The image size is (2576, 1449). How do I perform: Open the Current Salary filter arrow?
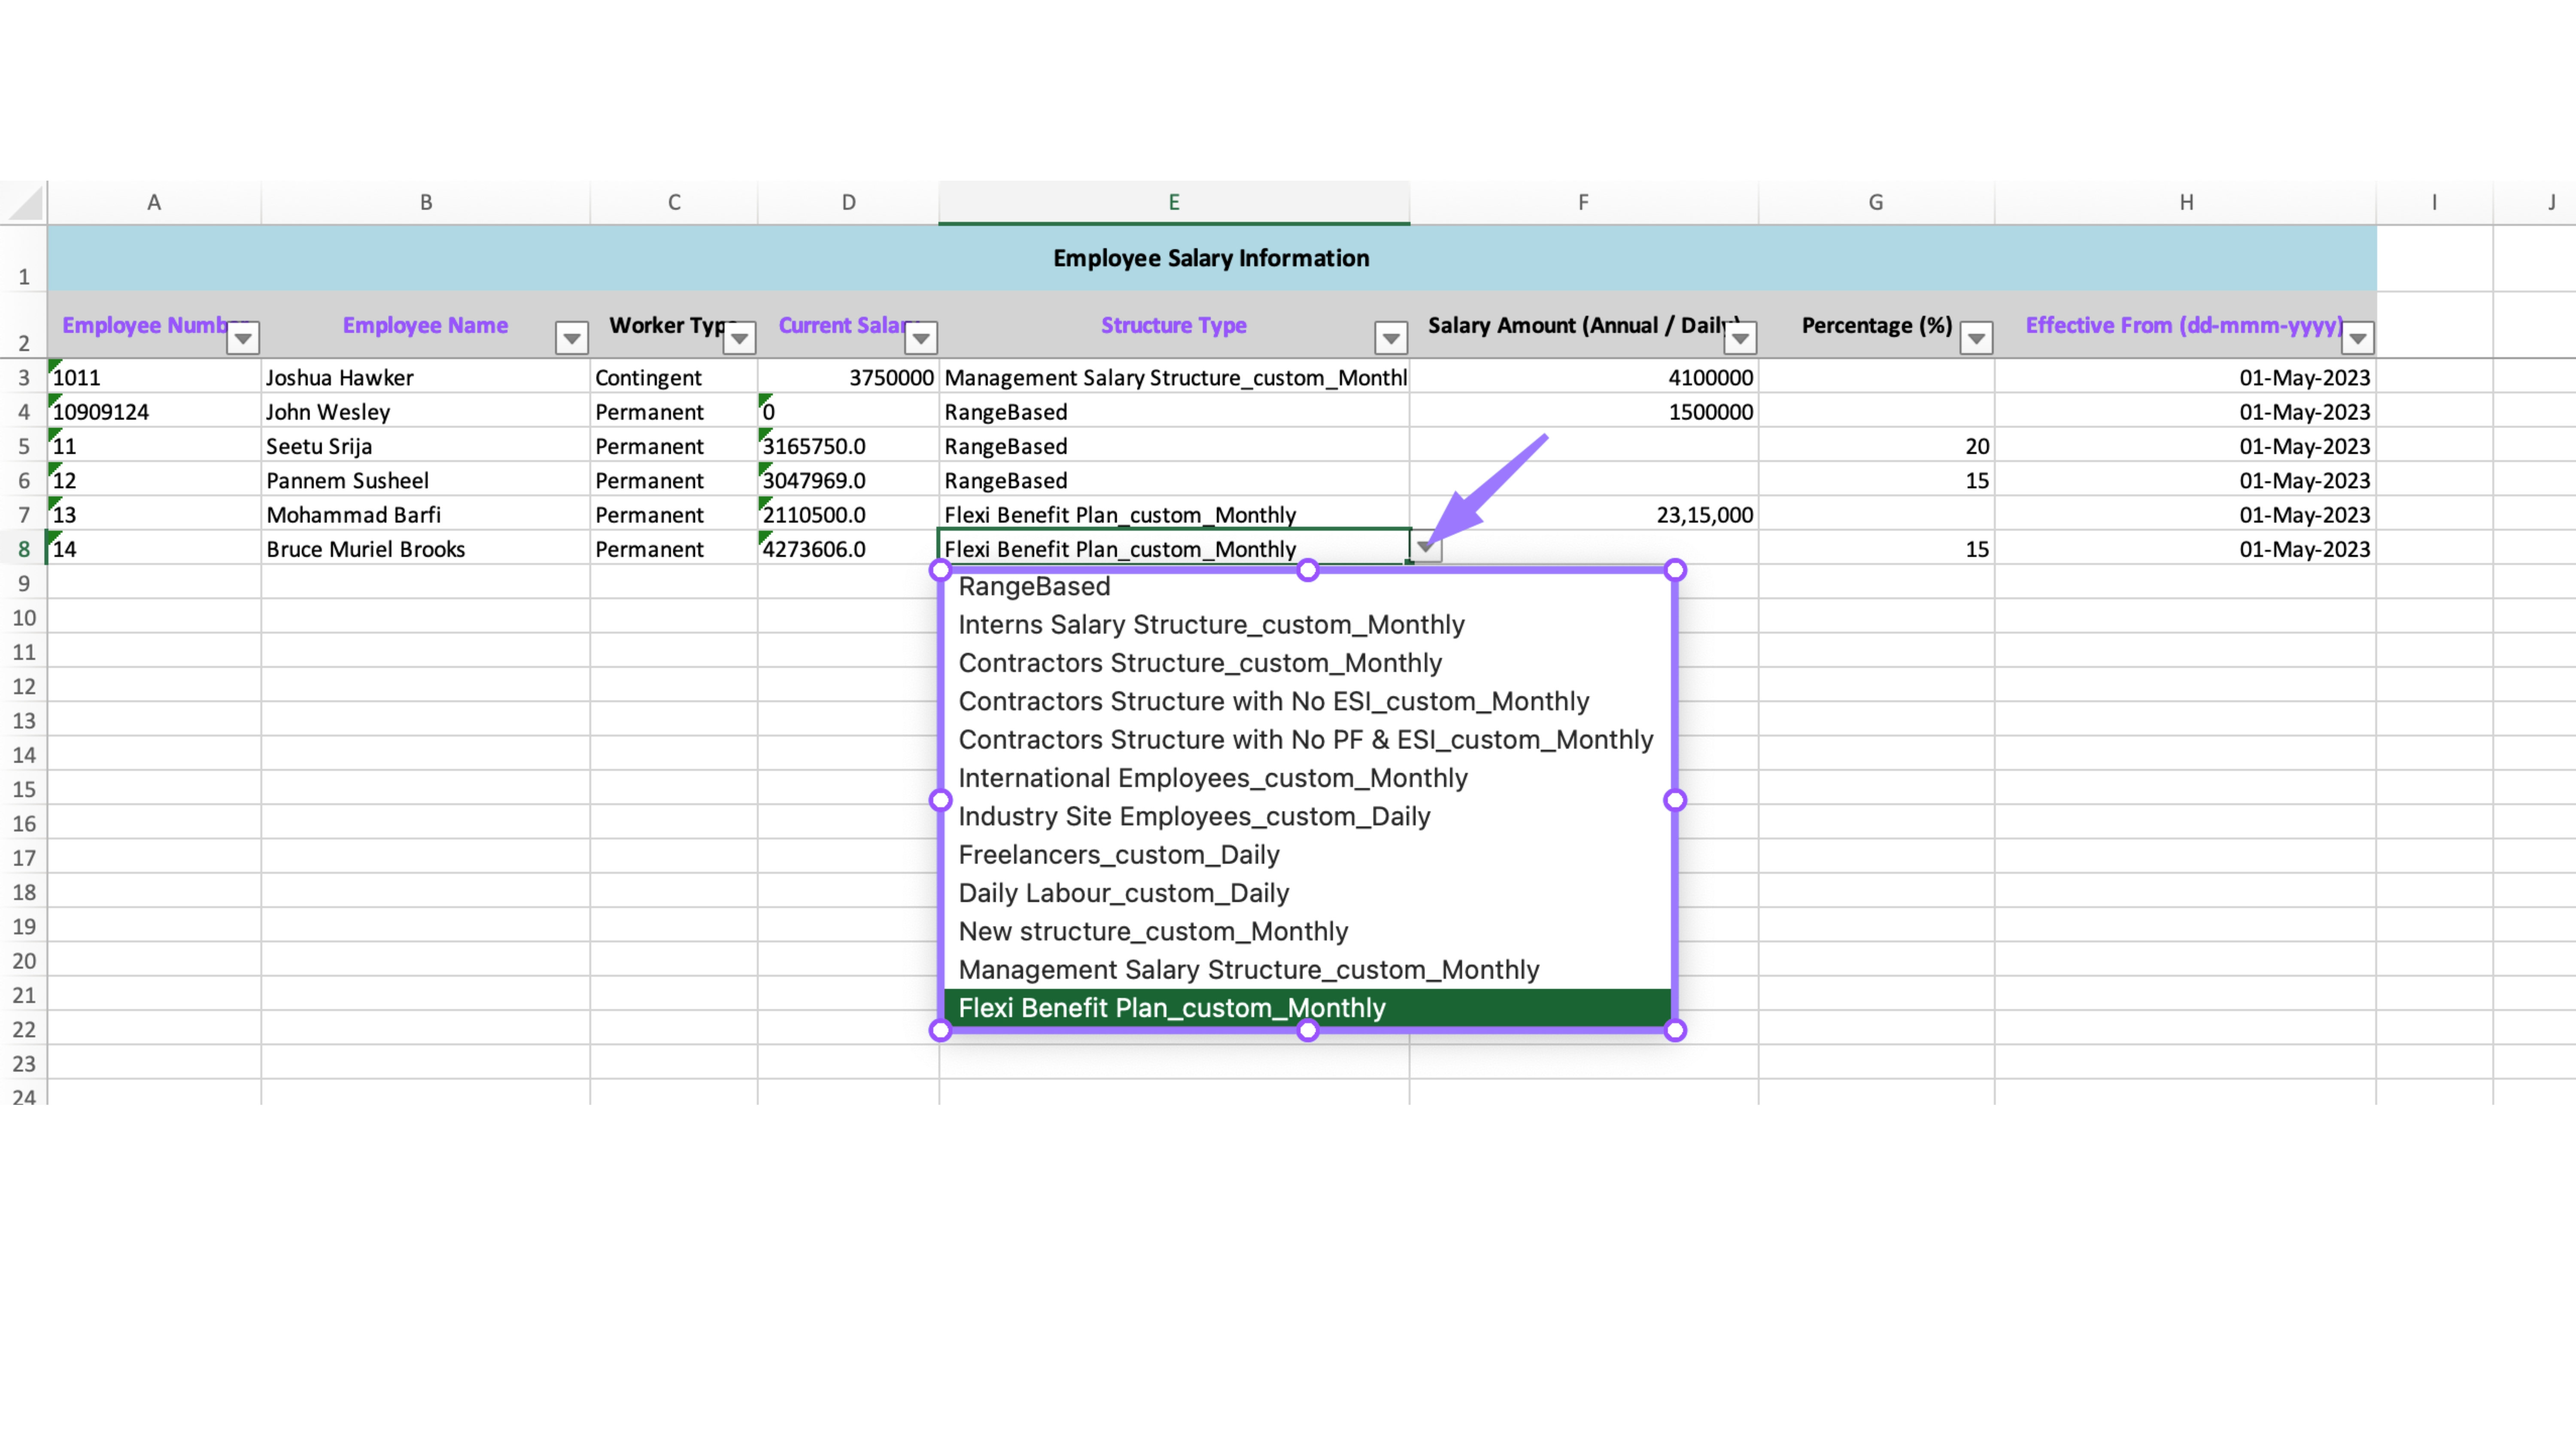click(x=920, y=338)
